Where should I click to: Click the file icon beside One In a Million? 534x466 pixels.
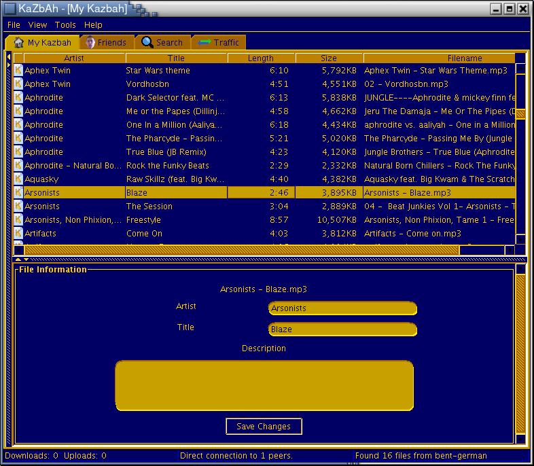click(x=18, y=124)
